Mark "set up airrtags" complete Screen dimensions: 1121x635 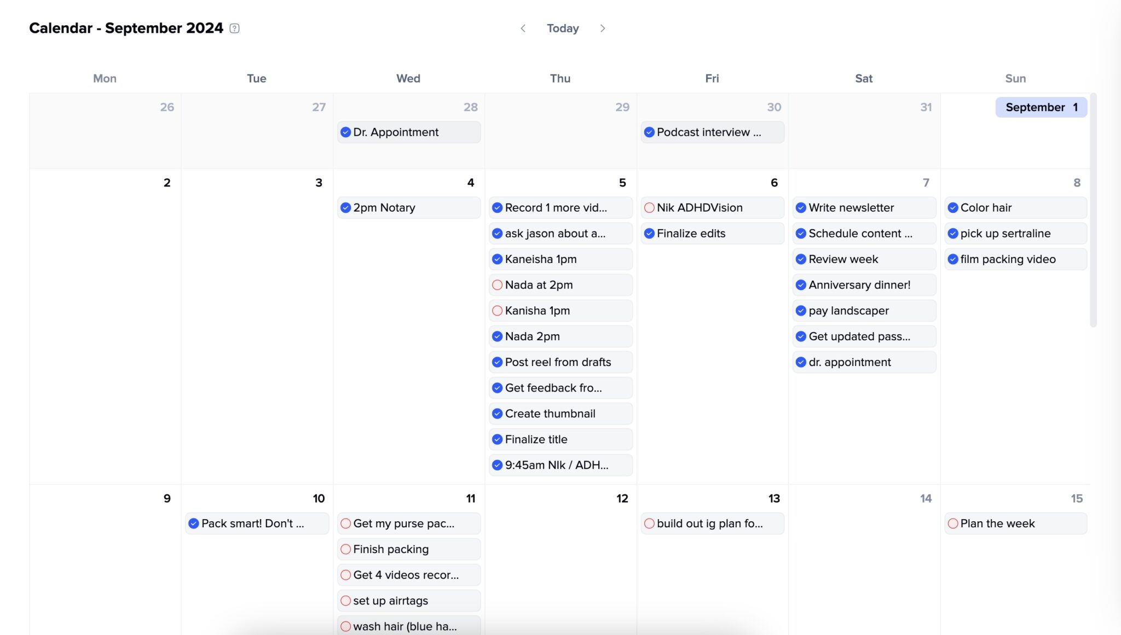pos(345,601)
